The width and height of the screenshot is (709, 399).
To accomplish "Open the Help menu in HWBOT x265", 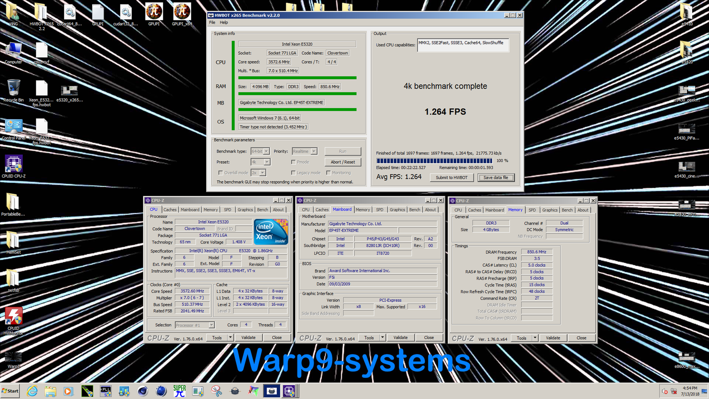I will (224, 23).
